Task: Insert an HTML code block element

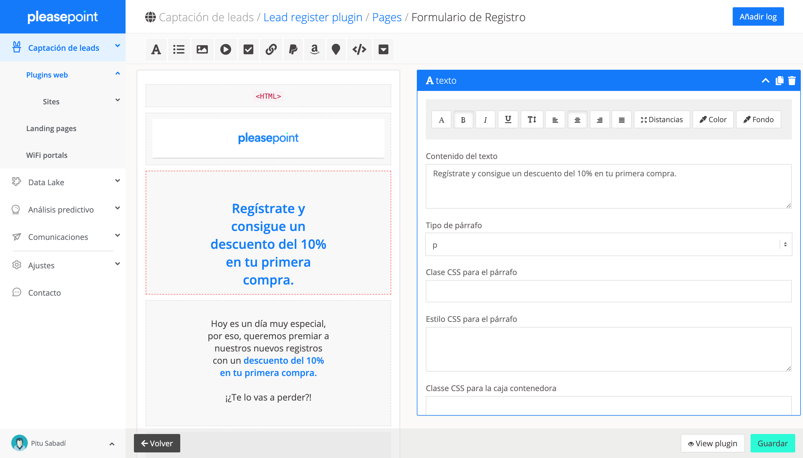Action: pos(359,49)
